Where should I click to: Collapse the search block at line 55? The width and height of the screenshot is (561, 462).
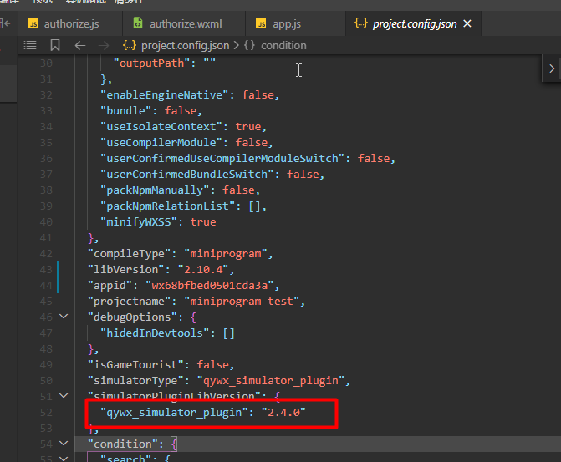tap(64, 458)
